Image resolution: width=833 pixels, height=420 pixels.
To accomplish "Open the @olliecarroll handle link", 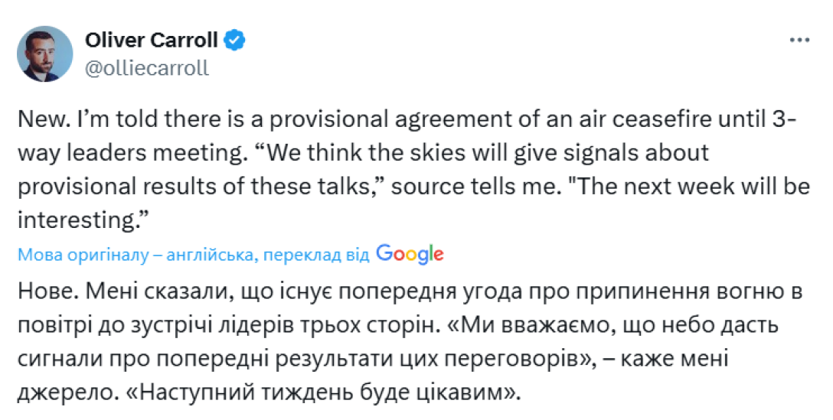I will pyautogui.click(x=145, y=67).
